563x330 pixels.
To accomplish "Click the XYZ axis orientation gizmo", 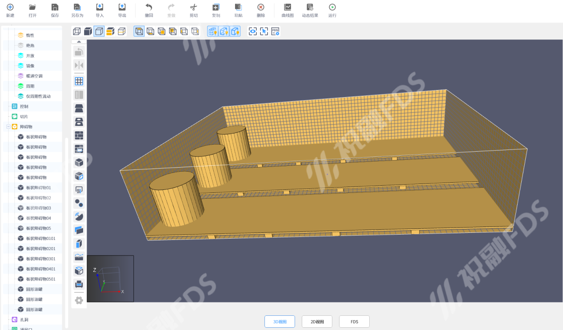I will pos(110,279).
